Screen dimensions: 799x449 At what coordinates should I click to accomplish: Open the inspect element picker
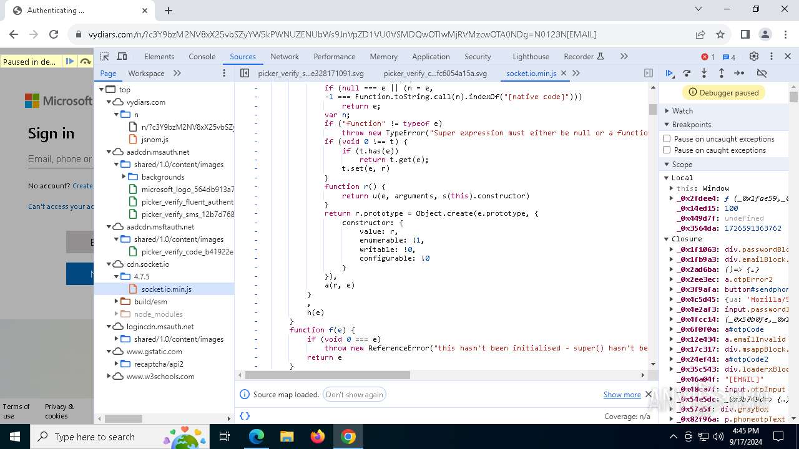coord(104,56)
